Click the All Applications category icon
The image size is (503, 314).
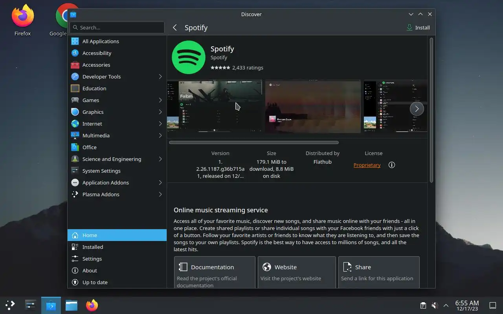[75, 41]
